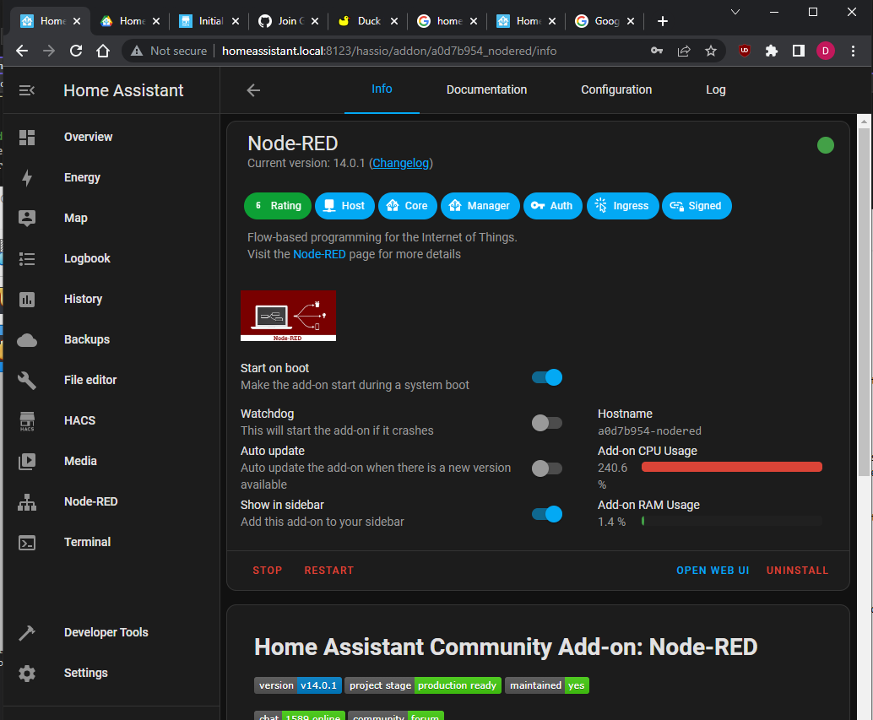Click the address bar URL field
Screen dimensions: 873x720
(x=388, y=51)
